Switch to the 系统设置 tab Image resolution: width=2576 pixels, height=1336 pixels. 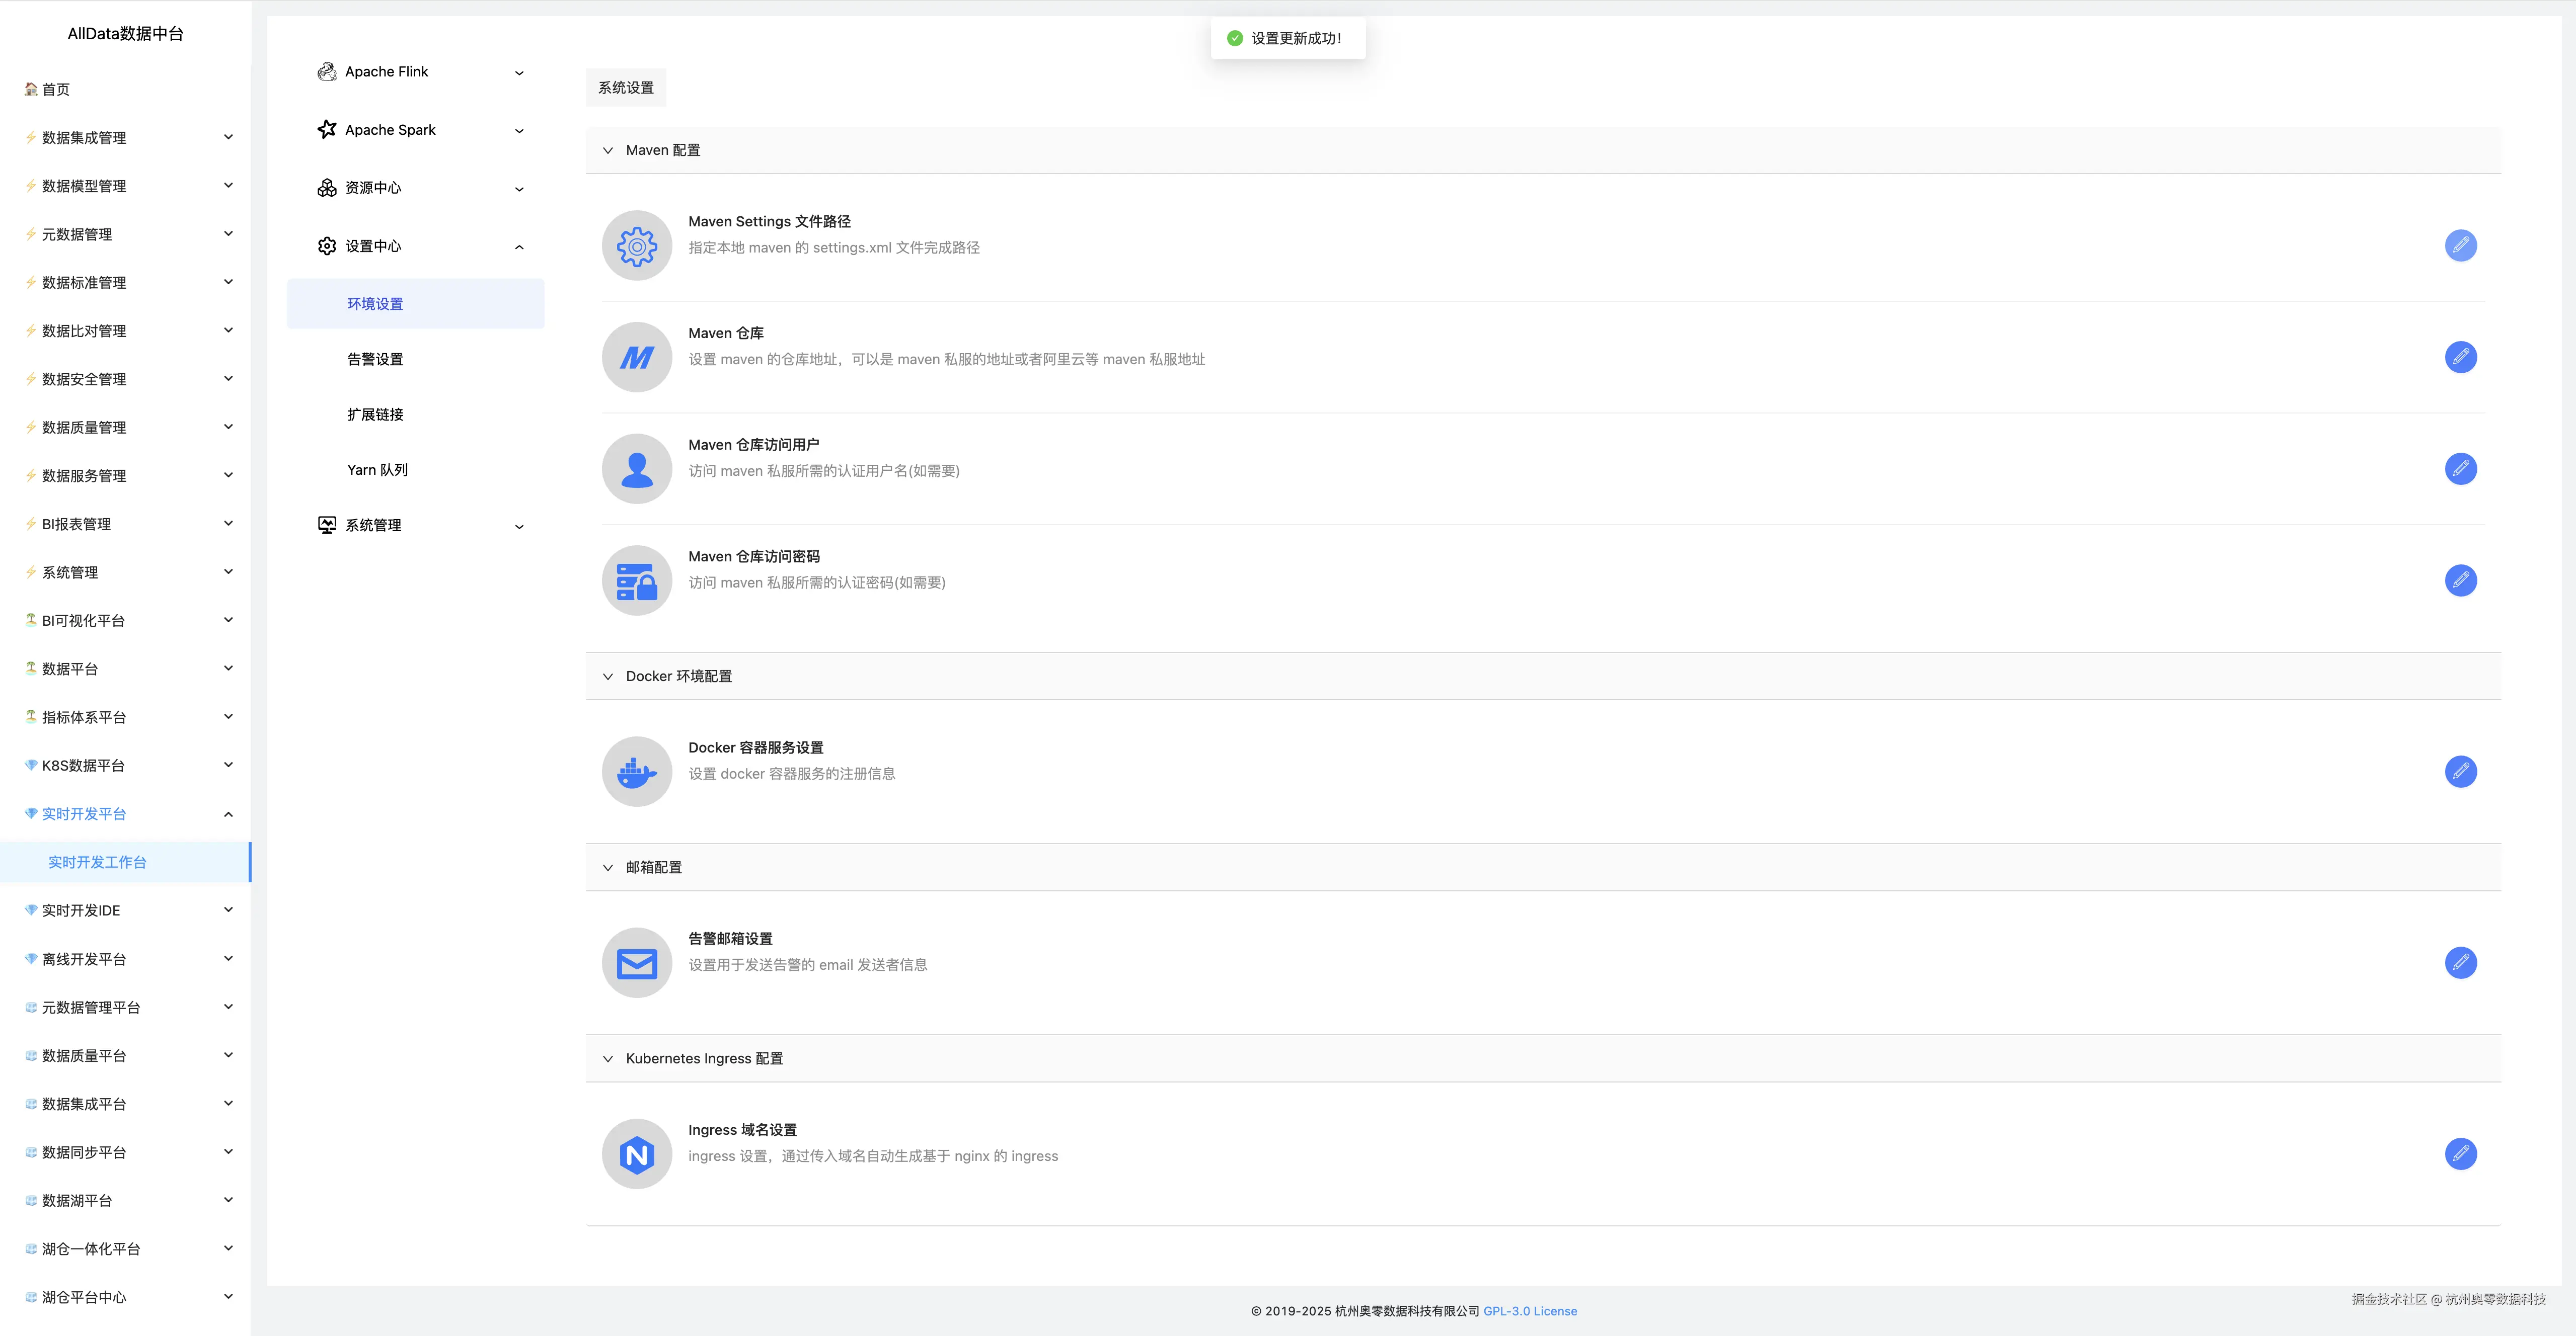coord(626,88)
